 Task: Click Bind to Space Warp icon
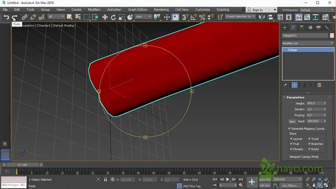click(x=41, y=17)
